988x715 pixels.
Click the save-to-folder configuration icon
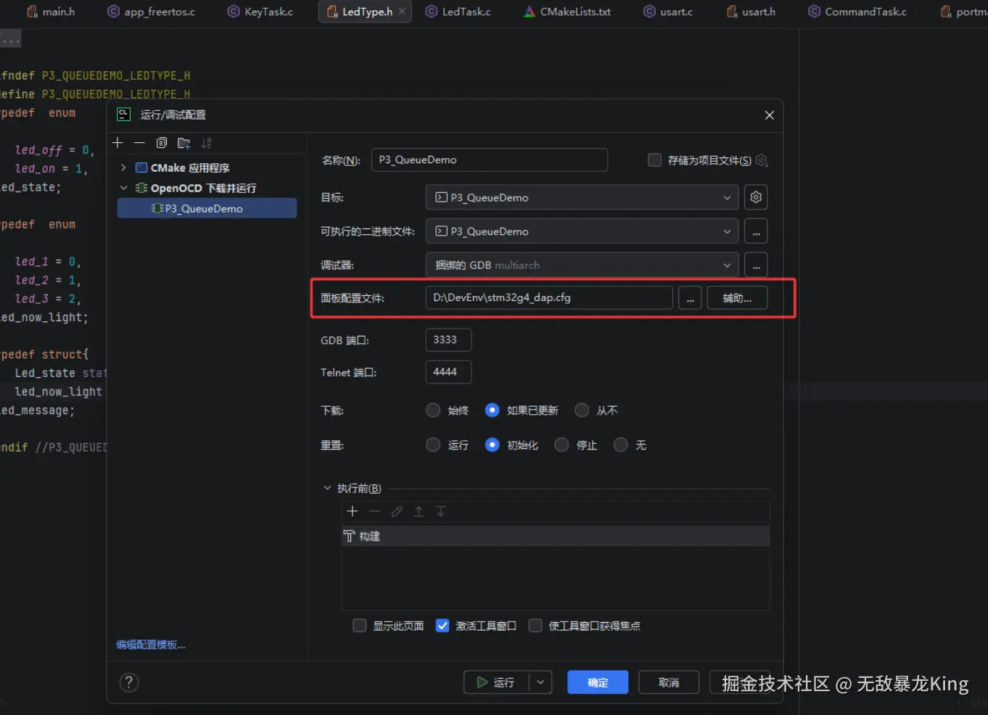pos(184,143)
